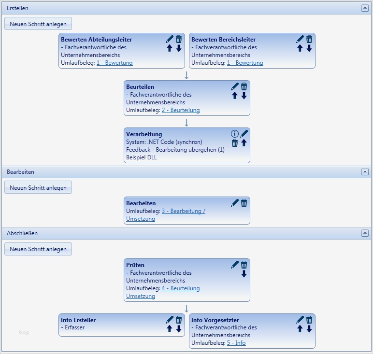Select the Abschließen section header label
The width and height of the screenshot is (373, 354).
click(x=22, y=233)
